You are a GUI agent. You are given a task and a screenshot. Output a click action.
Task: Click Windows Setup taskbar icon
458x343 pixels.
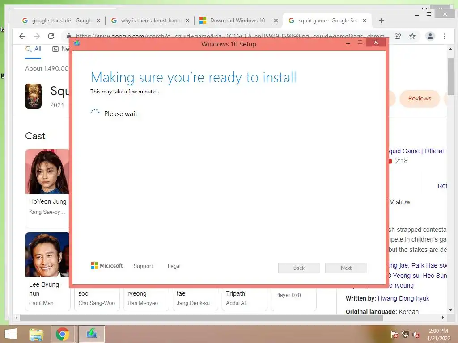[x=92, y=334]
